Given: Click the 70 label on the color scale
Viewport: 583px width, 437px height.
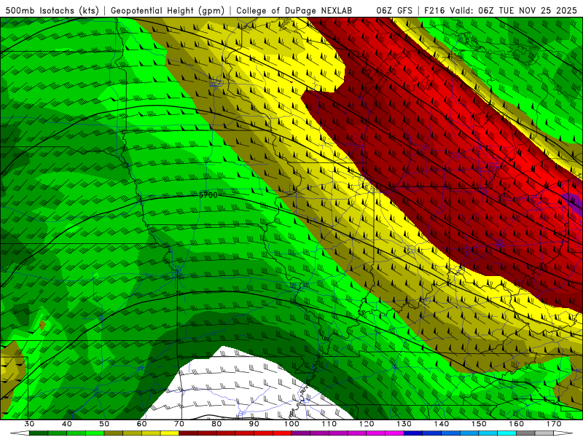Looking at the screenshot, I should [x=179, y=424].
